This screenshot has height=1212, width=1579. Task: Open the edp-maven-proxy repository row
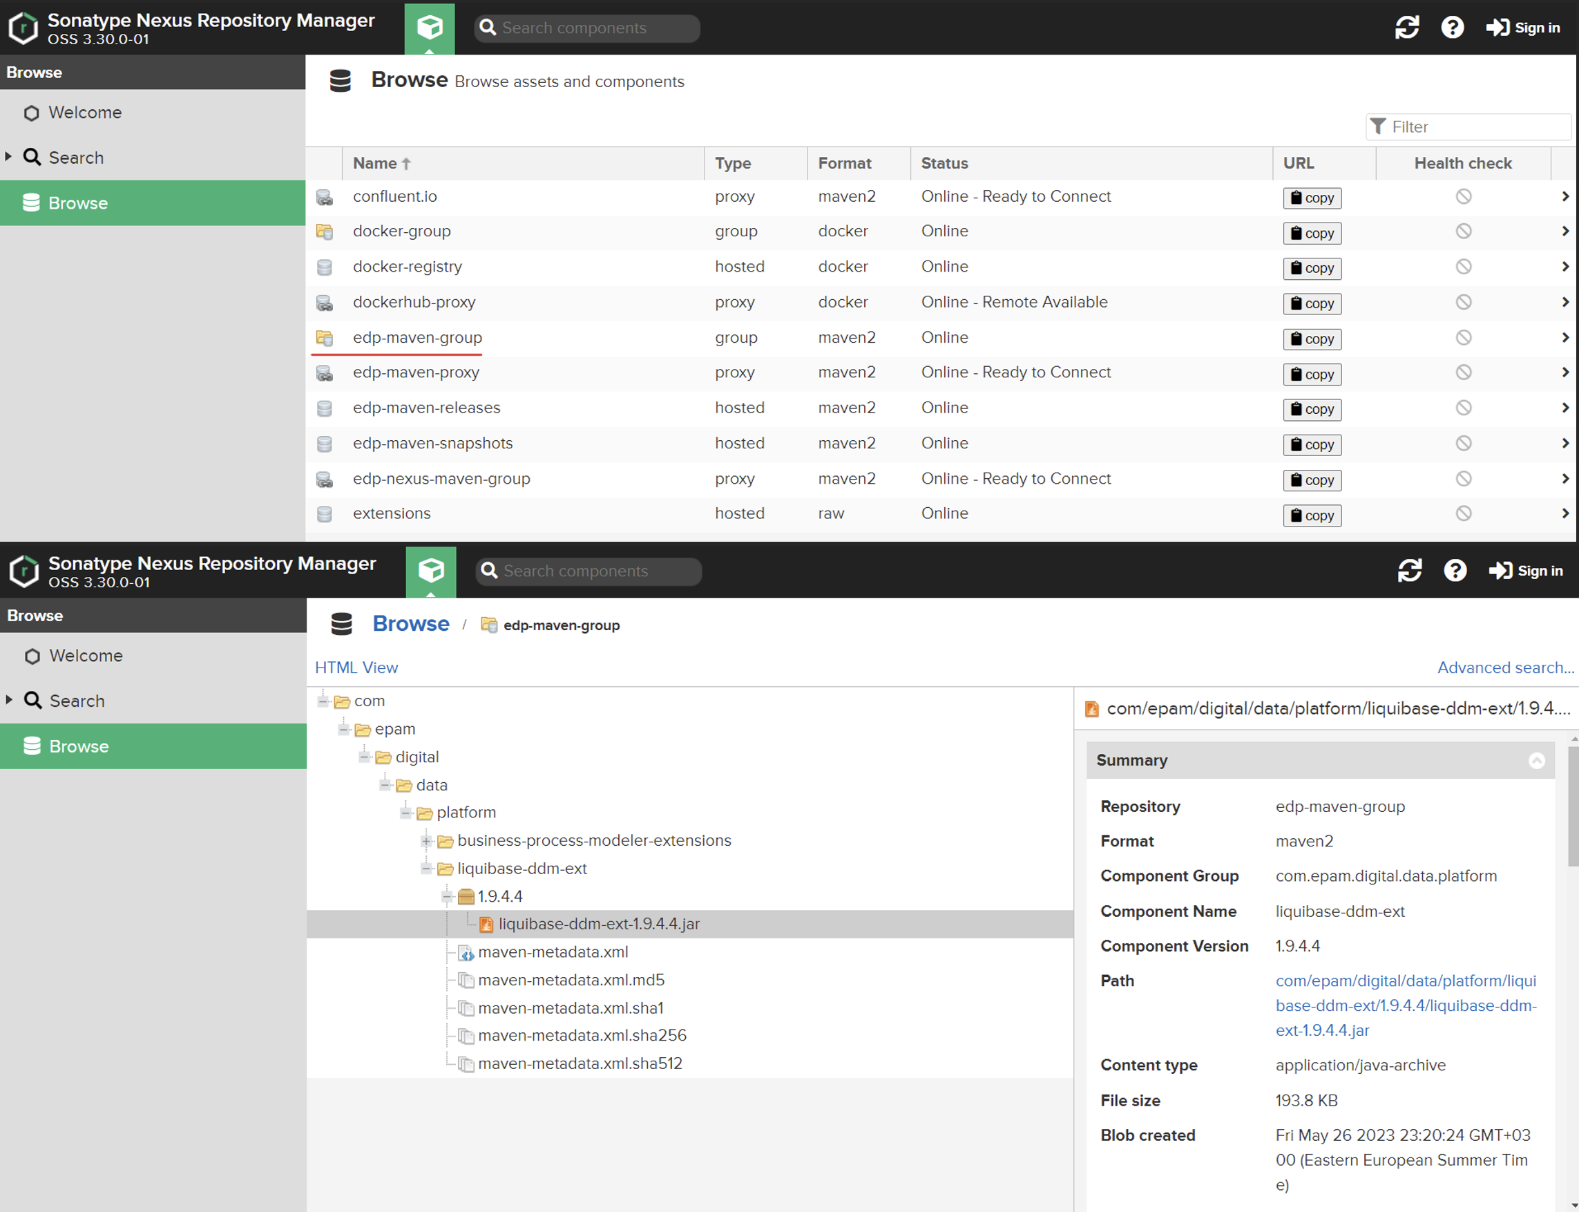940,373
